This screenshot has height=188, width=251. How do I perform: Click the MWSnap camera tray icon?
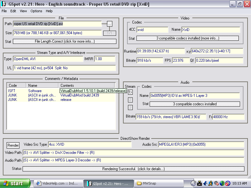pos(199,183)
